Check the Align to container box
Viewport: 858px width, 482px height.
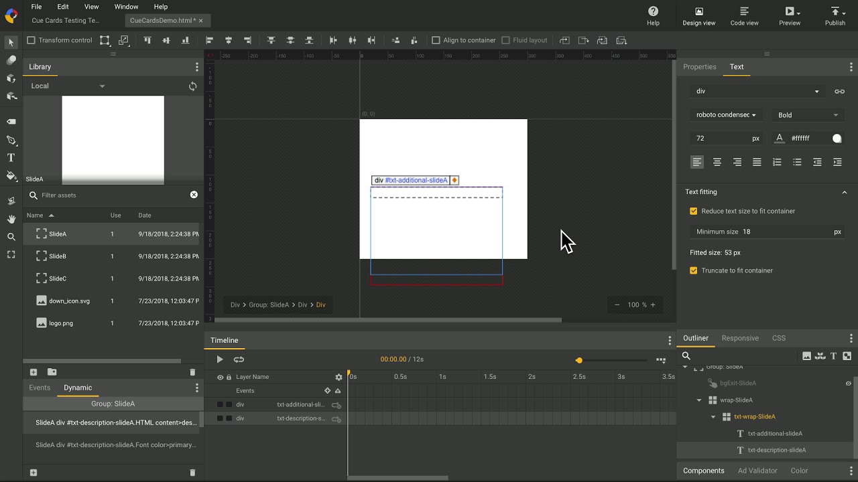pos(436,40)
